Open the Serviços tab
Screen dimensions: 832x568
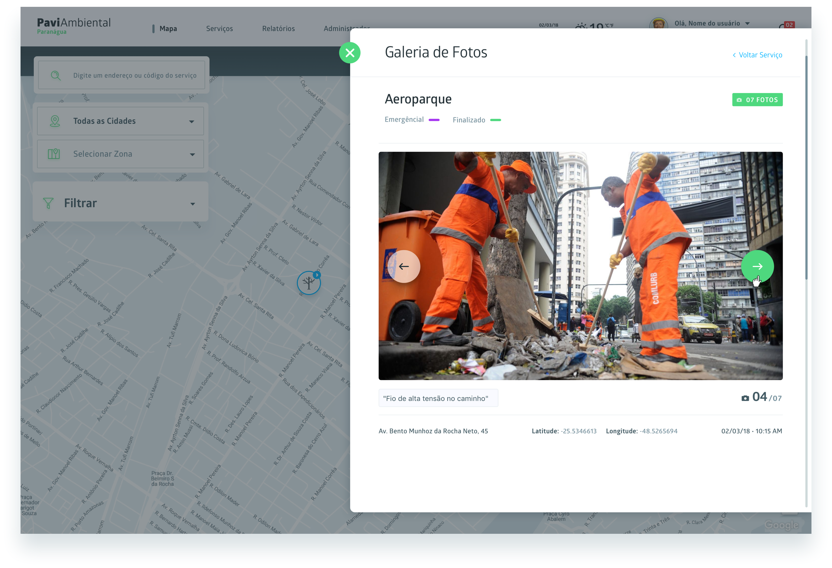coord(219,29)
